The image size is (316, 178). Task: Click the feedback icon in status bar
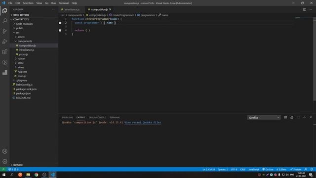(x=306, y=169)
